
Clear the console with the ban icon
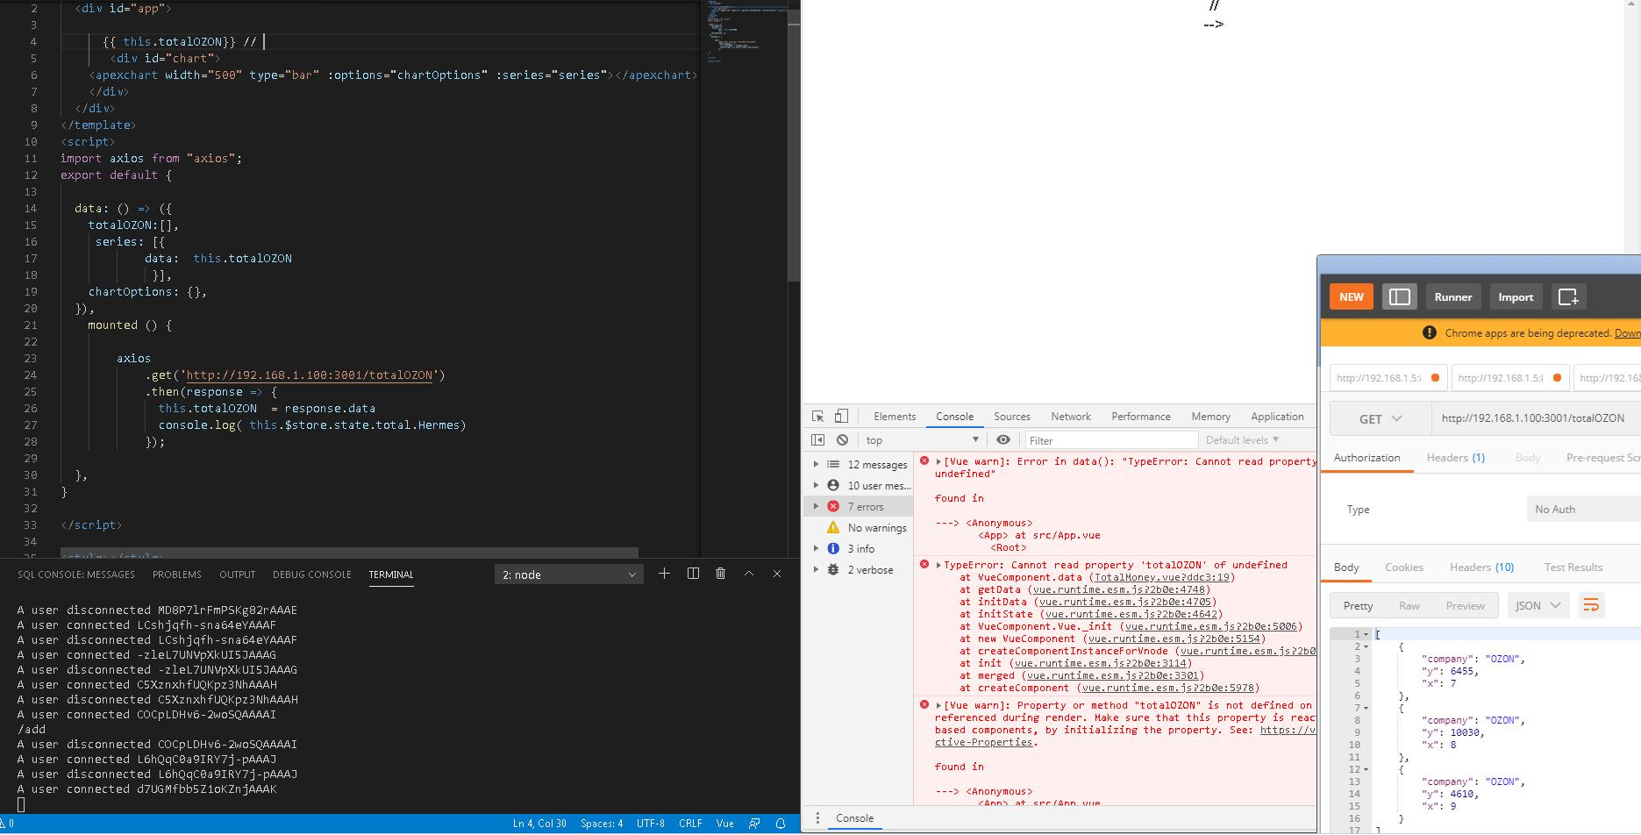tap(842, 440)
